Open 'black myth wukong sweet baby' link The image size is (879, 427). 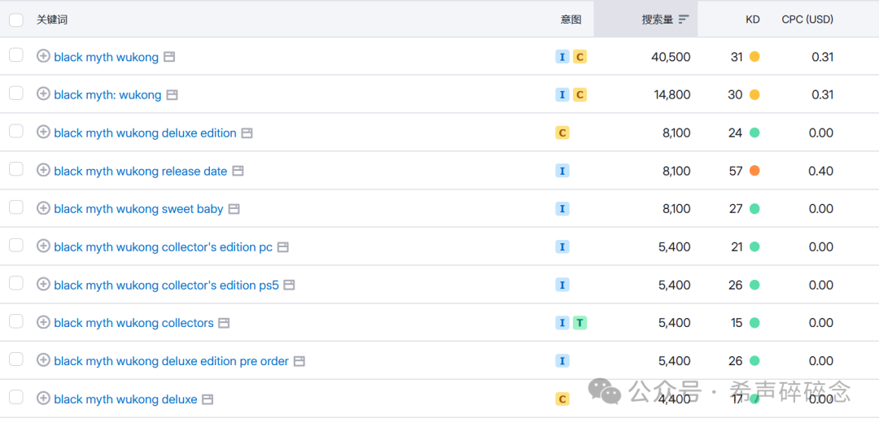point(138,209)
